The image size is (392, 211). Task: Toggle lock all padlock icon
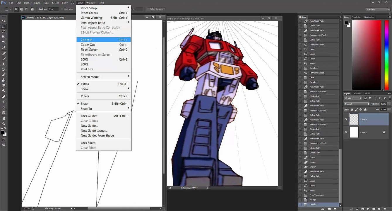pyautogui.click(x=365, y=110)
